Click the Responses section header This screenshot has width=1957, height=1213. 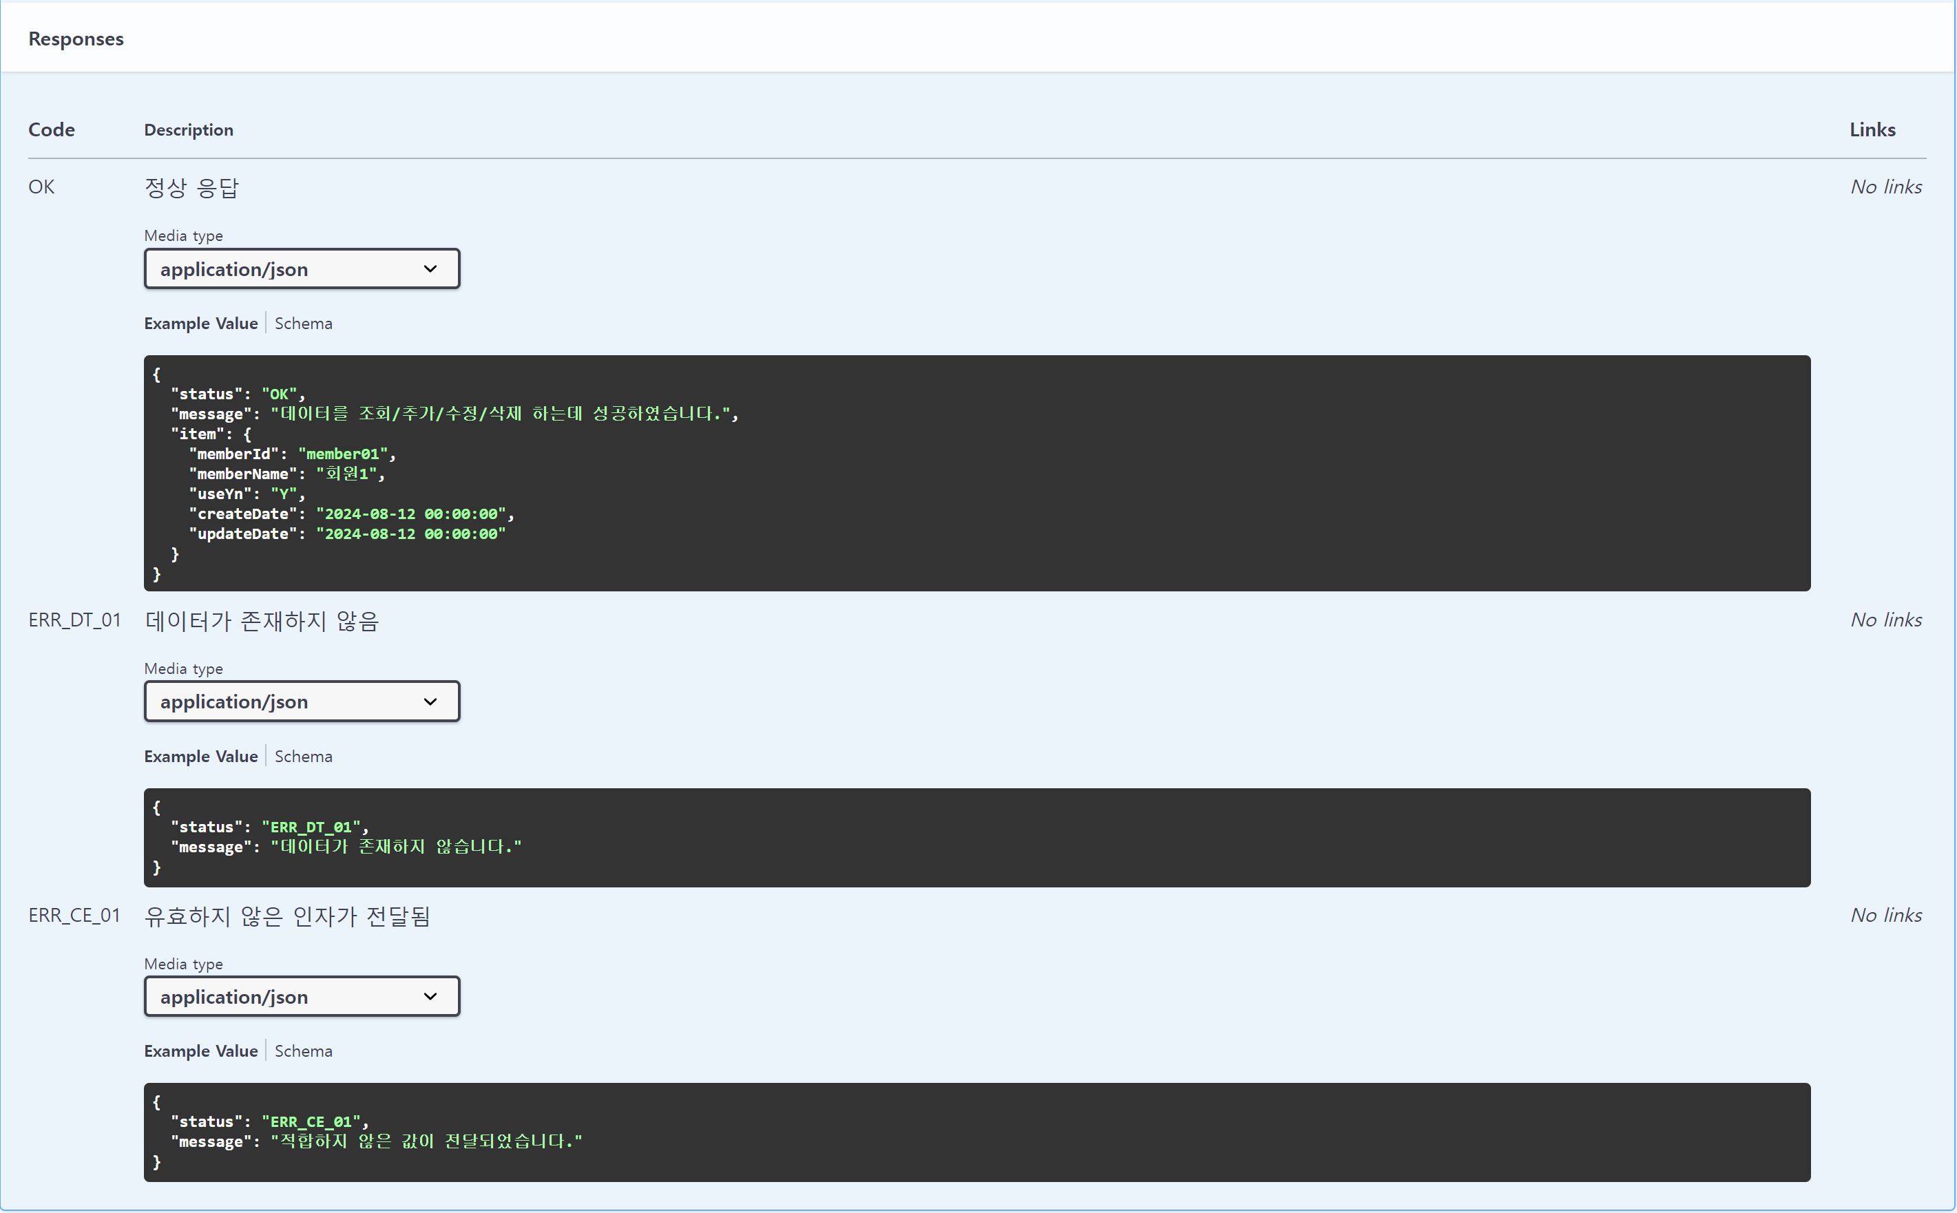(x=76, y=39)
